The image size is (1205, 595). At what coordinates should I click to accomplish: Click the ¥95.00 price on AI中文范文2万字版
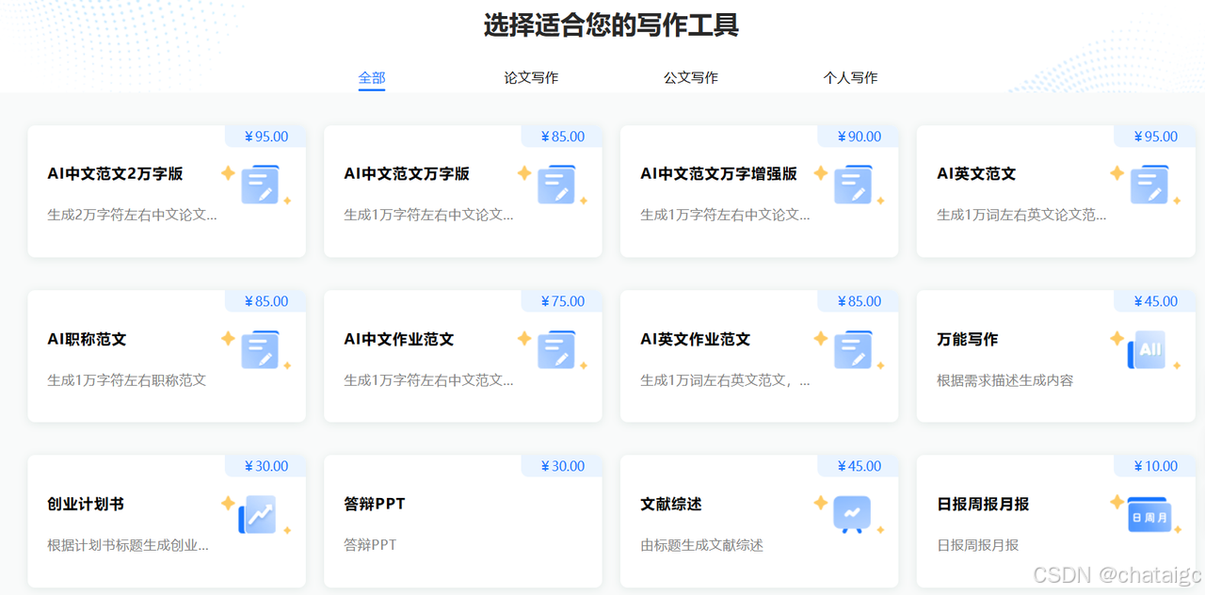point(266,137)
